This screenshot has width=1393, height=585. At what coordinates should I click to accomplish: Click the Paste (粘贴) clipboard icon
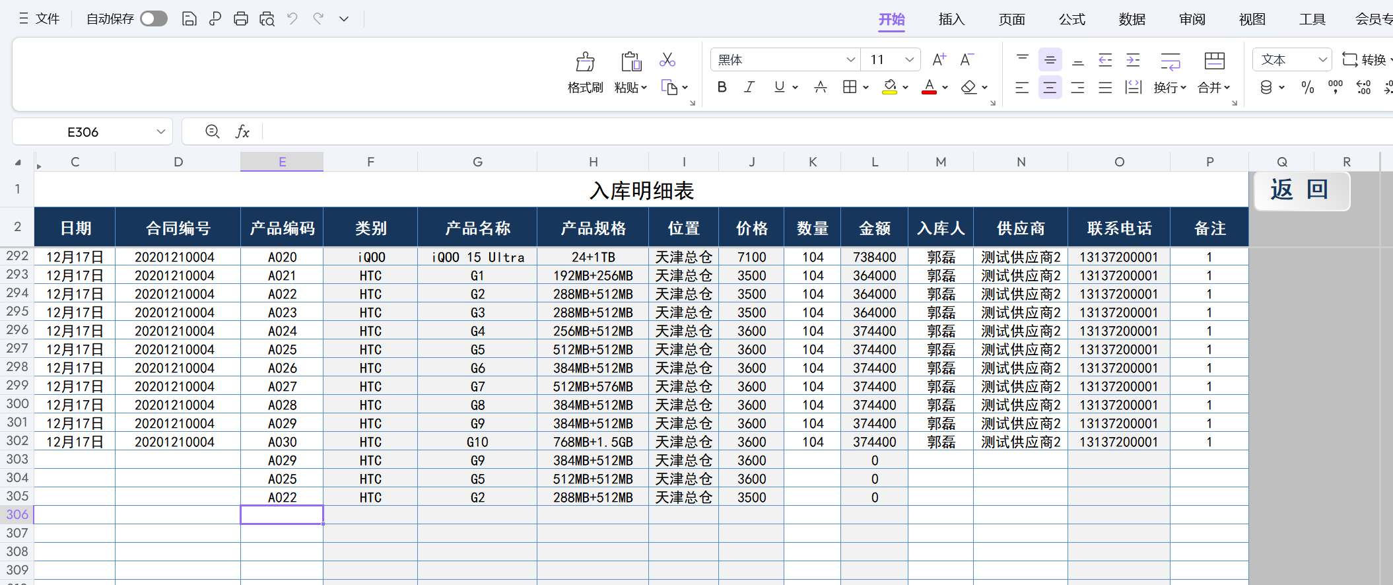pos(630,62)
